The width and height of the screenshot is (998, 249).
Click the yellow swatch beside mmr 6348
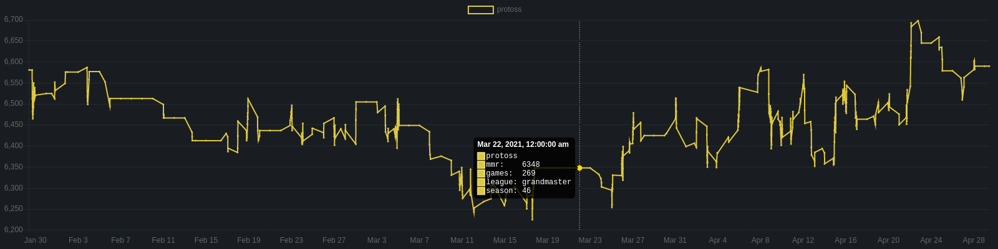[x=481, y=165]
